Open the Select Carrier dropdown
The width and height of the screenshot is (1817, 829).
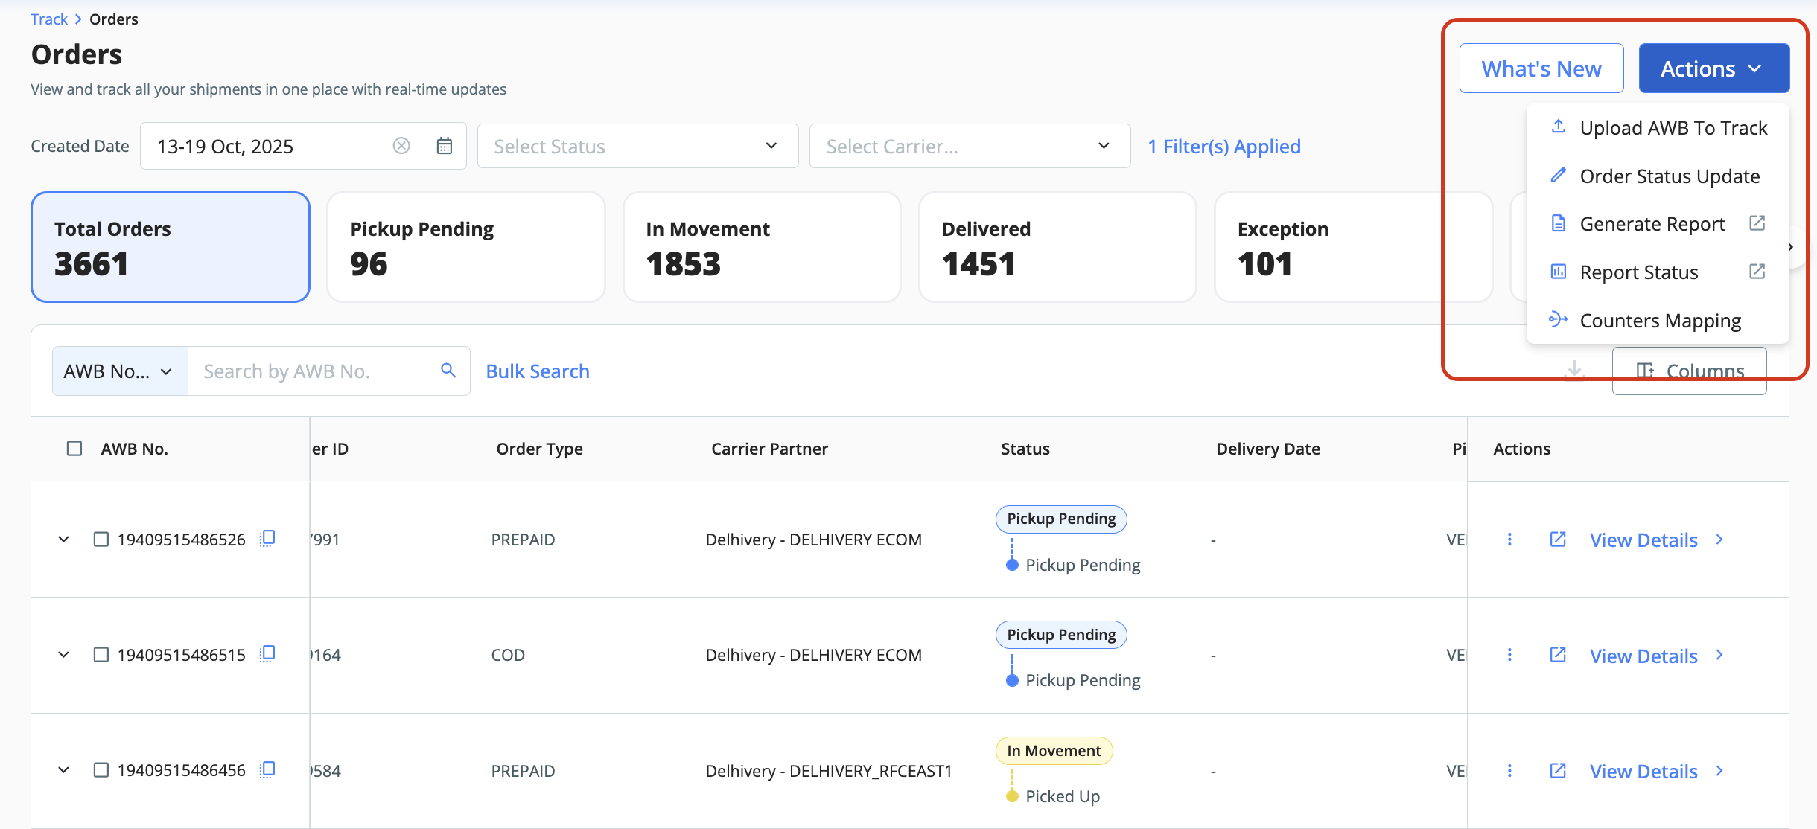click(970, 146)
